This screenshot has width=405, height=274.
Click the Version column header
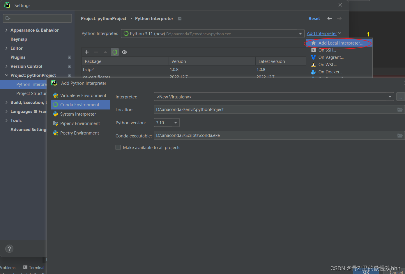[212, 61]
